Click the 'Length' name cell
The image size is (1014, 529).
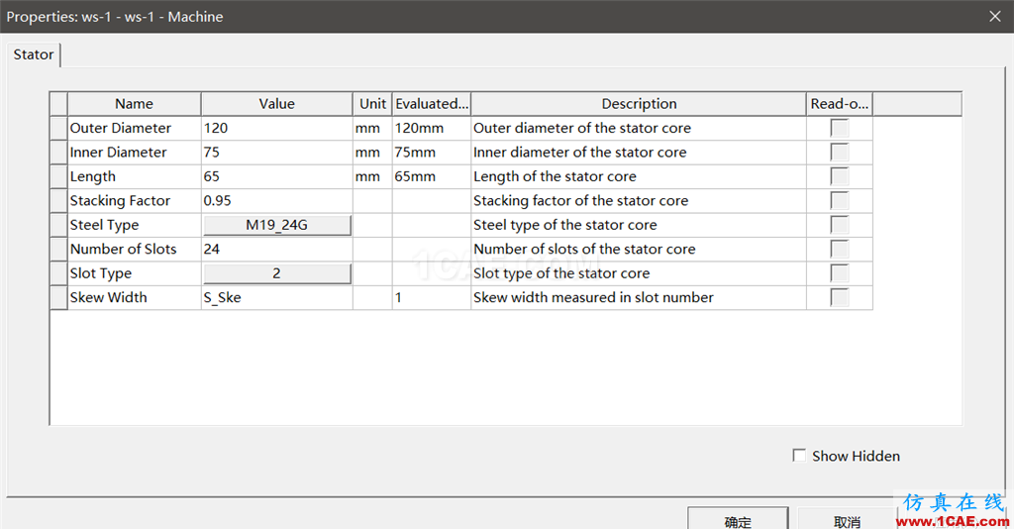[135, 176]
